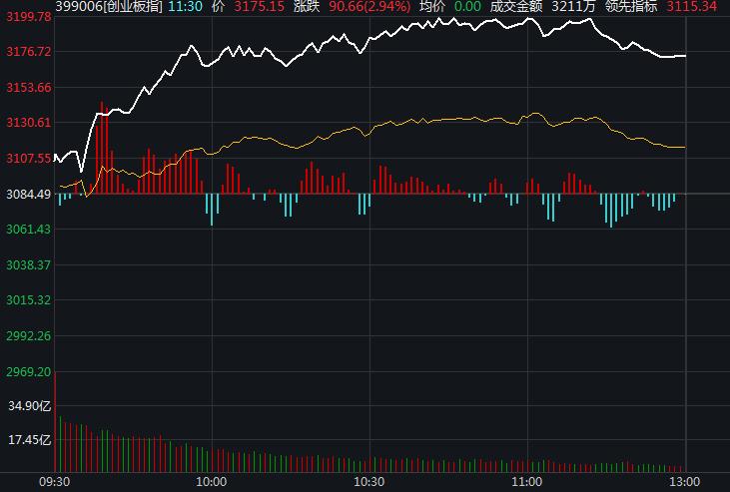This screenshot has height=492, width=730.
Task: Click the leading indicator value 3115.34
Action: coord(691,6)
